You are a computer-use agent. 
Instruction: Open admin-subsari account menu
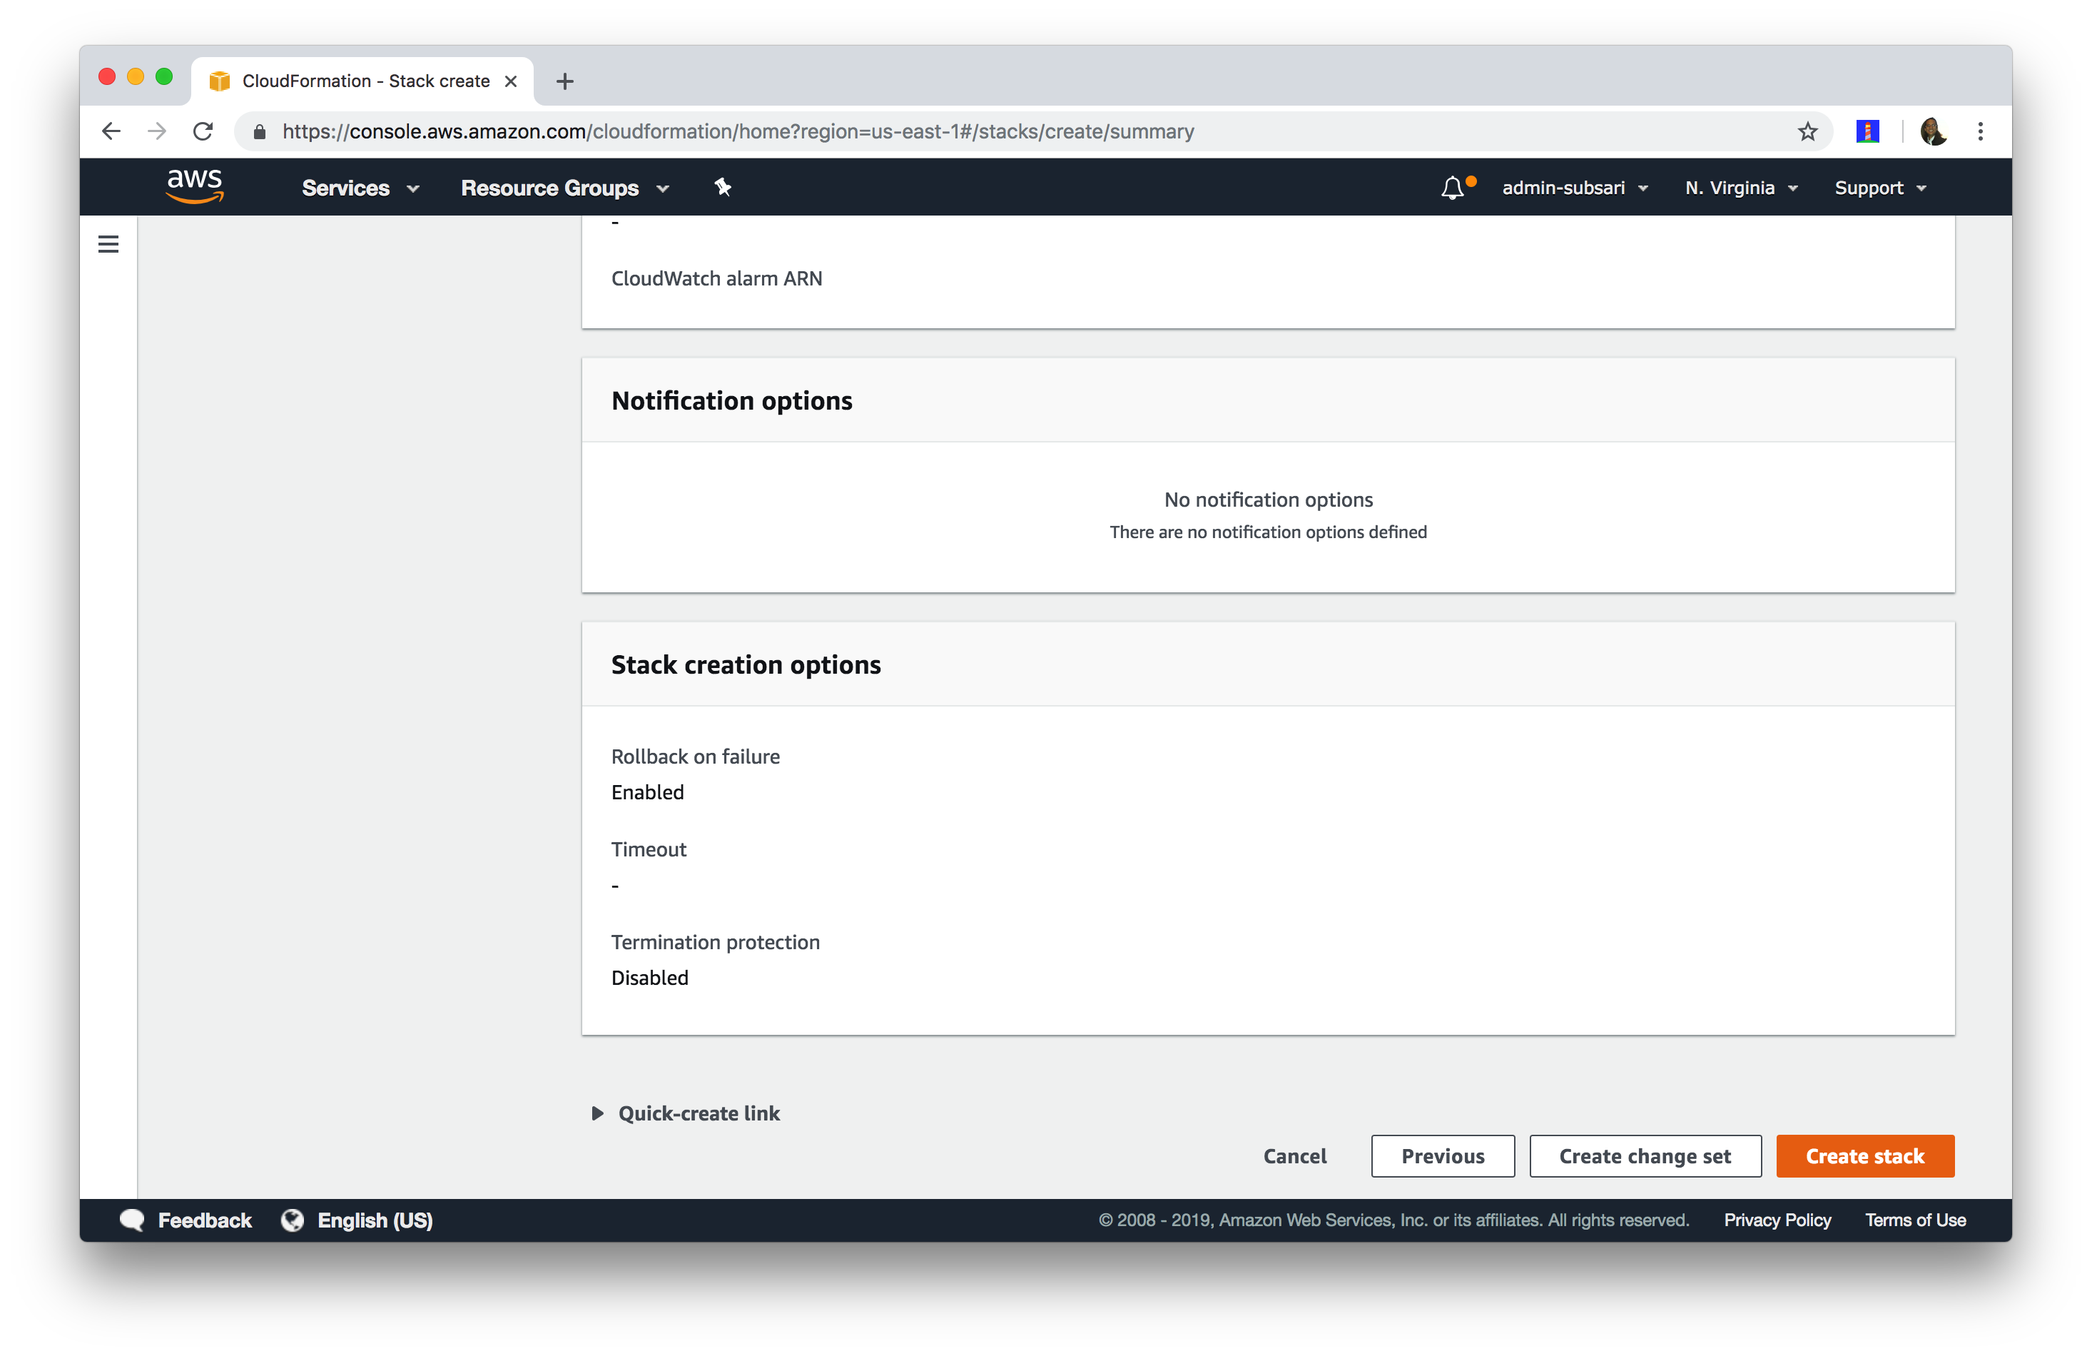pyautogui.click(x=1574, y=188)
